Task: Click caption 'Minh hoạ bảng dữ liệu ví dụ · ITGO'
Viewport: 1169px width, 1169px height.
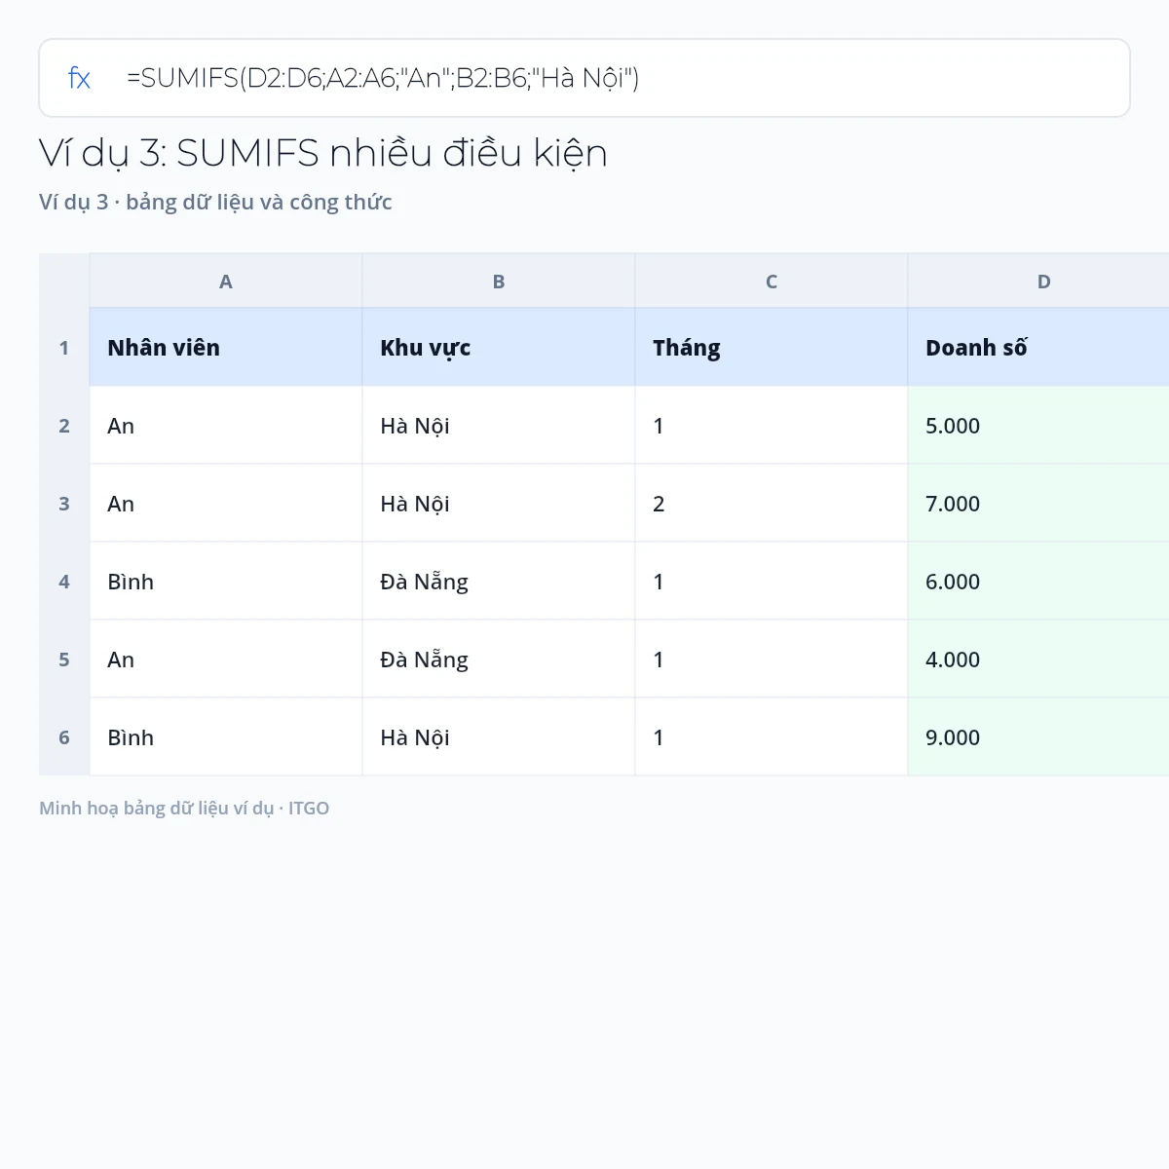Action: pos(184,809)
